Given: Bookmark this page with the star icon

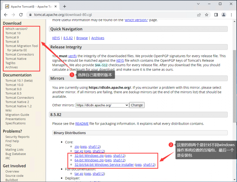Looking at the screenshot, I should point(206,14).
